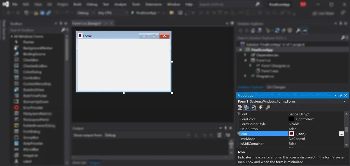Screen dimensions: 350x166
Task: Switch Properties to Categorized view
Action: [x=240, y=108]
